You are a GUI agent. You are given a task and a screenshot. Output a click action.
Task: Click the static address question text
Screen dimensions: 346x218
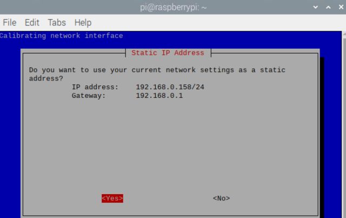pos(157,70)
